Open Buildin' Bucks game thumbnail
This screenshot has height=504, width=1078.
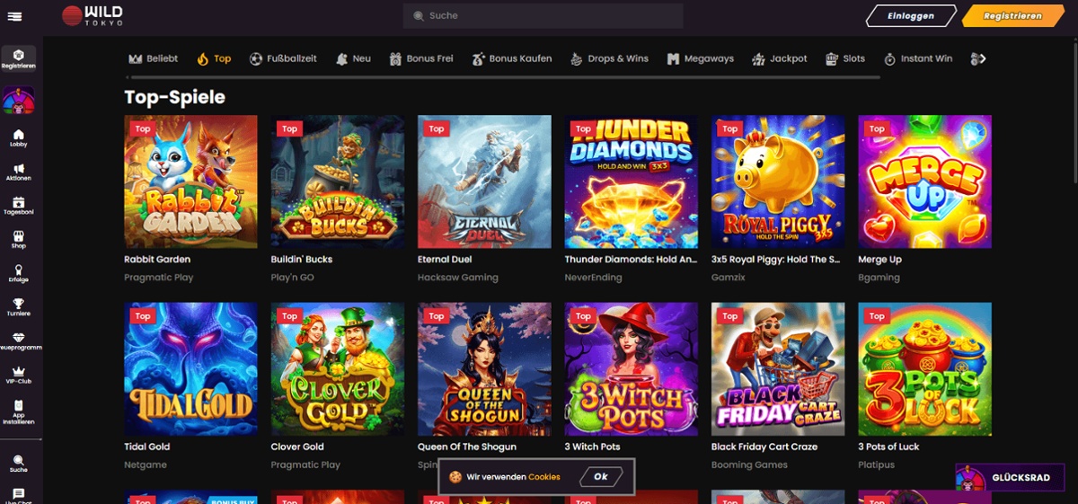pos(337,181)
